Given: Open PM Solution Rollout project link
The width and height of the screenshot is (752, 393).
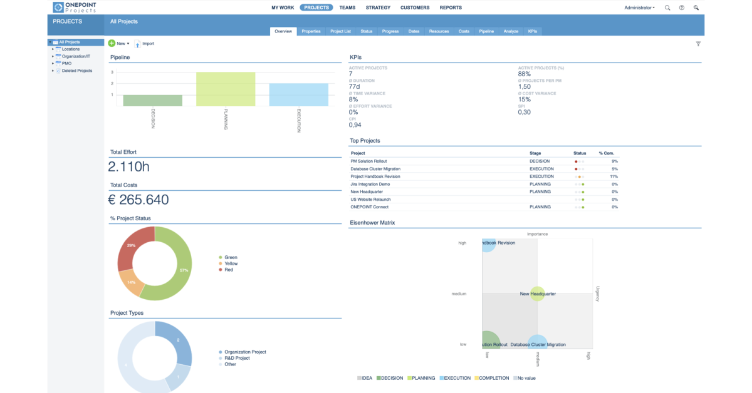Looking at the screenshot, I should click(x=368, y=161).
